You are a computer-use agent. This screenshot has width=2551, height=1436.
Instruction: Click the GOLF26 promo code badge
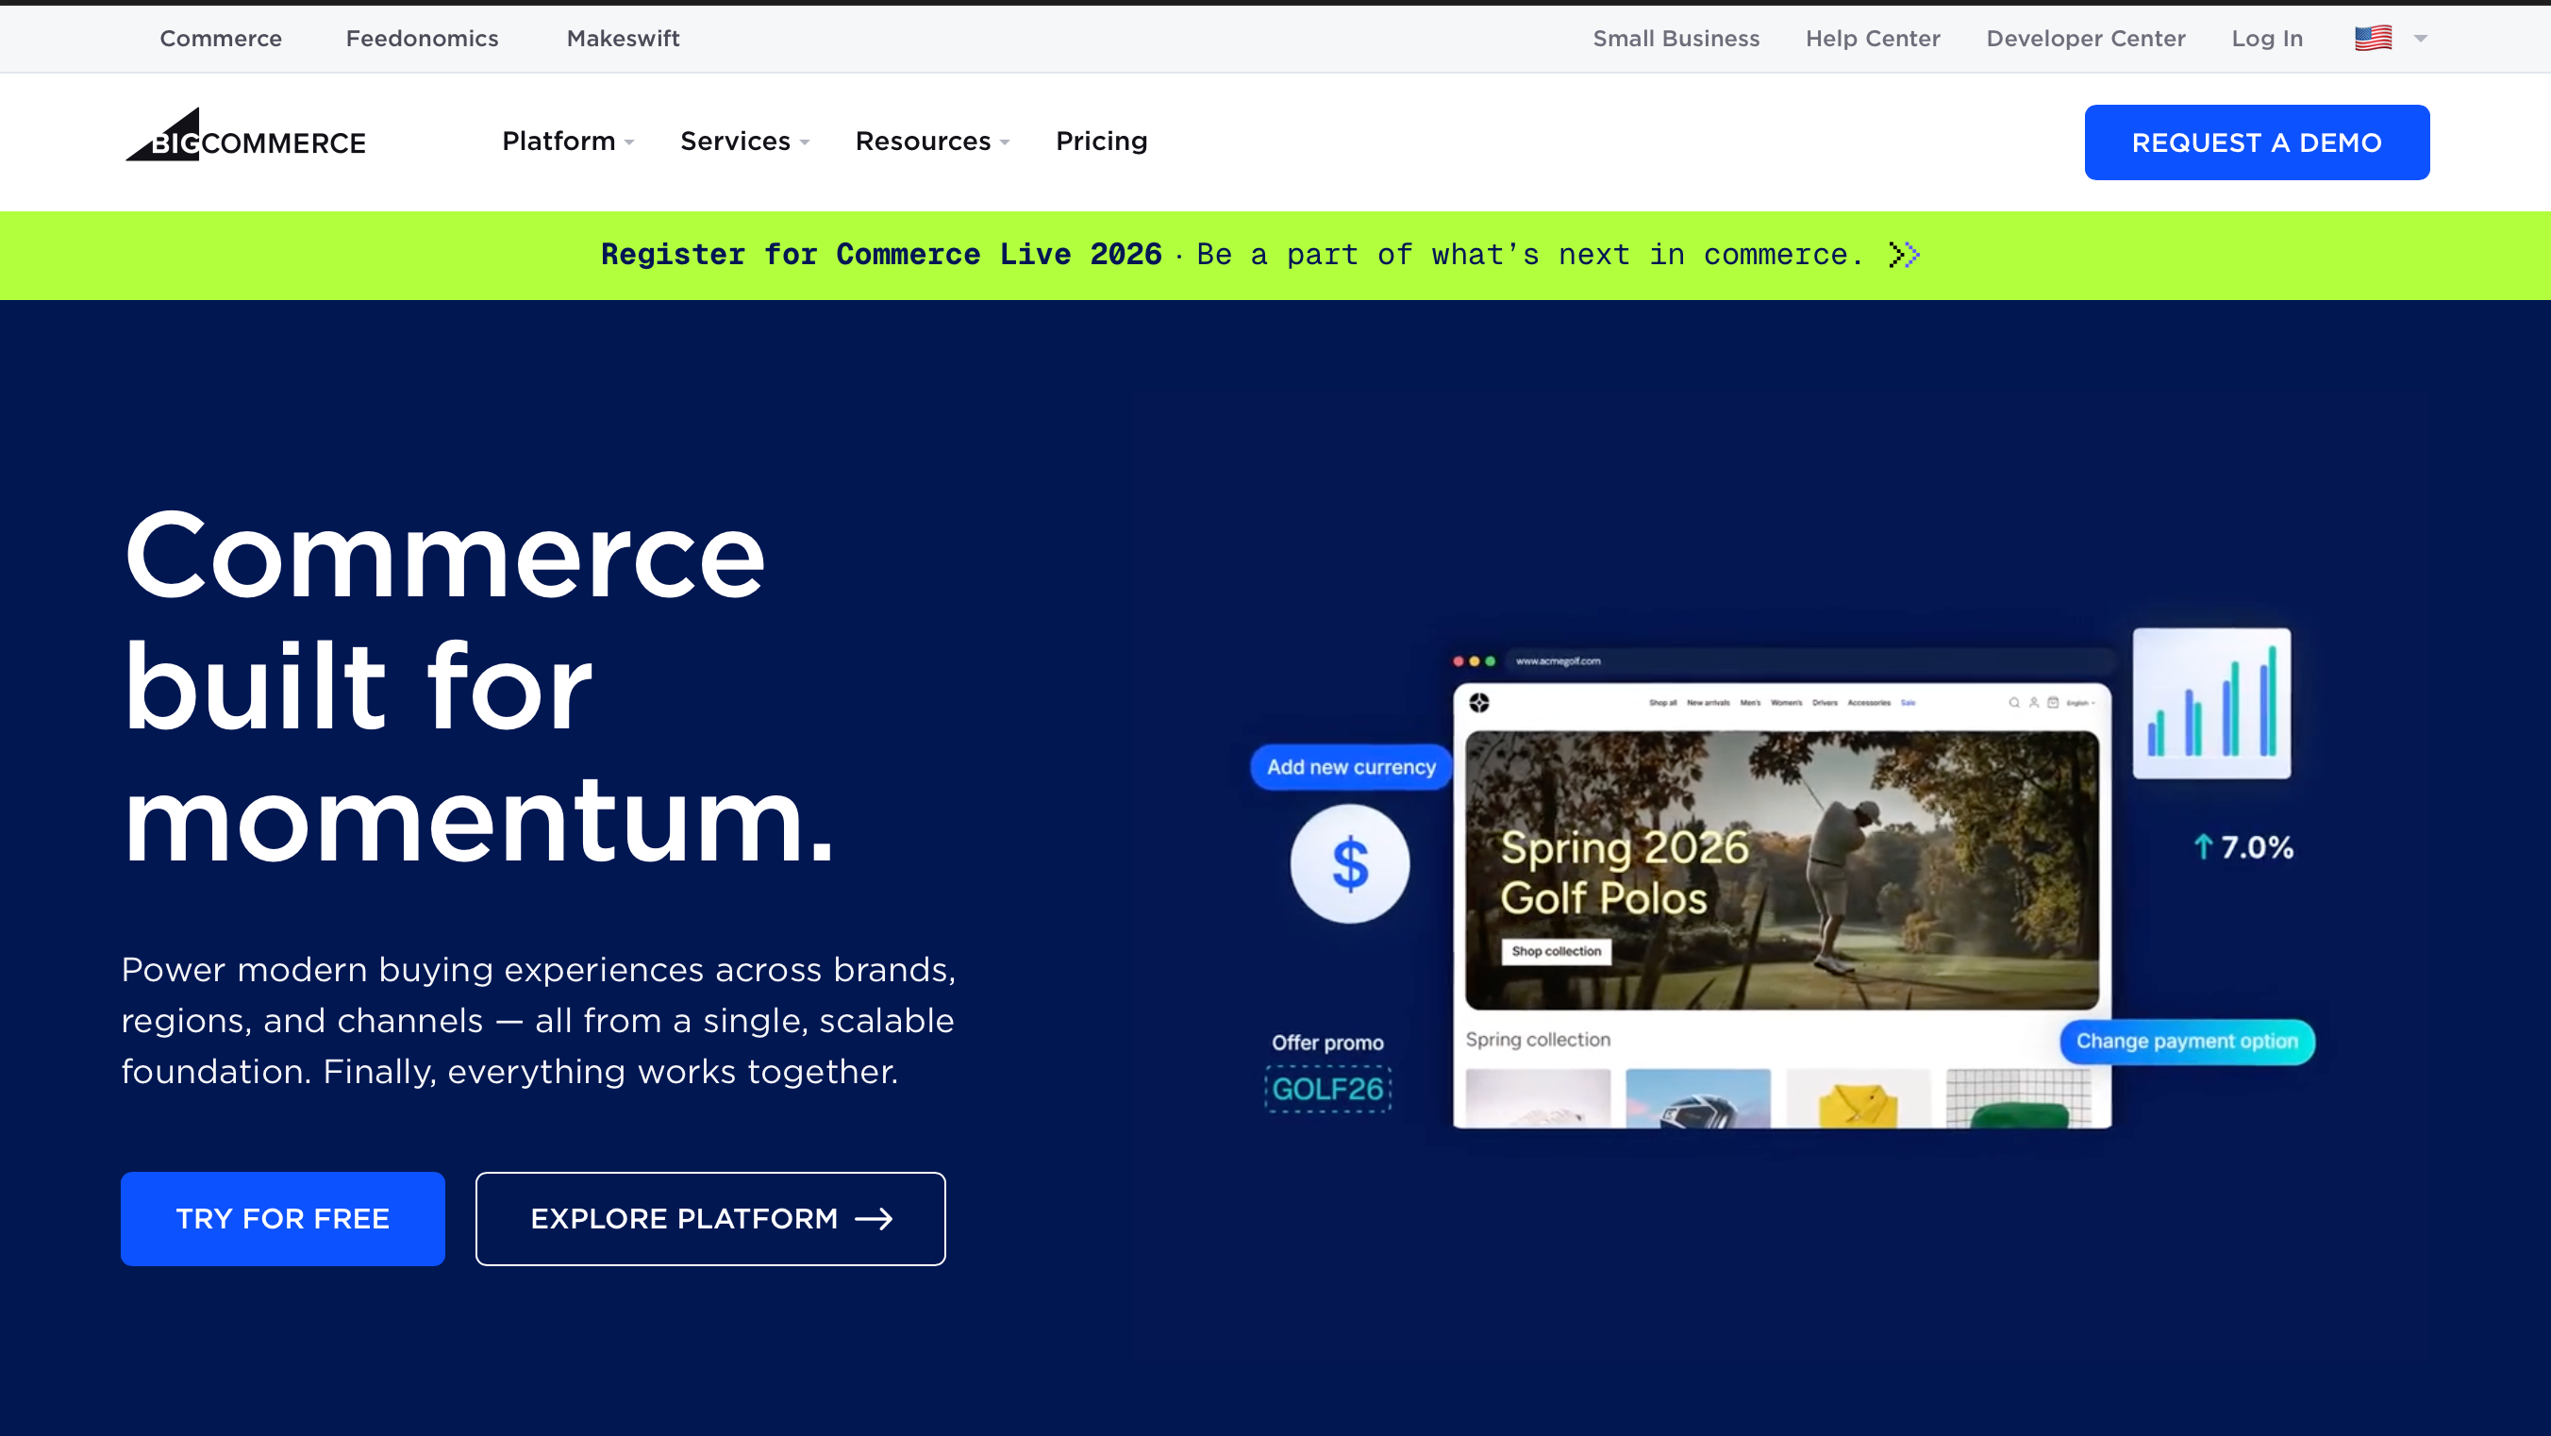(x=1327, y=1089)
